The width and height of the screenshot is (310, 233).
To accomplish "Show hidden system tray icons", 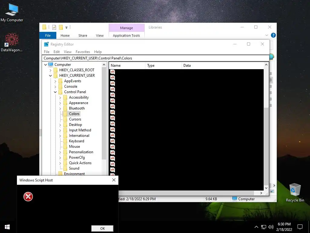I will point(256,227).
